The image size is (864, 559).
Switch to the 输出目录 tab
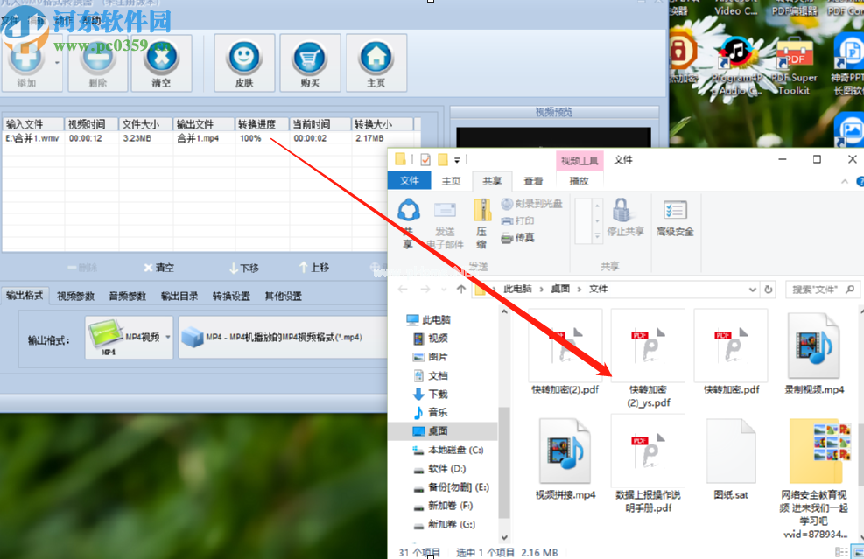click(x=179, y=296)
